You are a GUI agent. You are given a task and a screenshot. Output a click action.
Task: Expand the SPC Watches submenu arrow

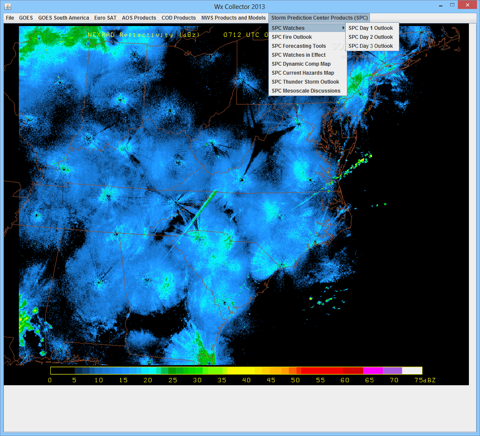[343, 28]
